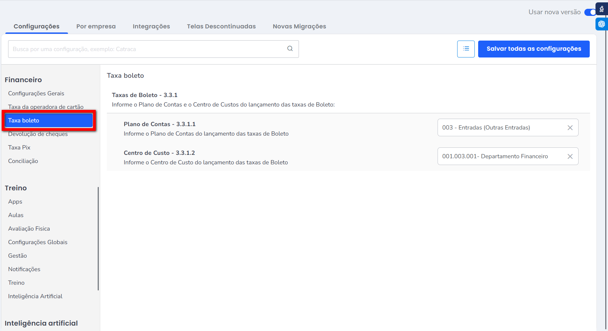Go to the Novas Migrações tab
This screenshot has width=608, height=331.
[299, 26]
